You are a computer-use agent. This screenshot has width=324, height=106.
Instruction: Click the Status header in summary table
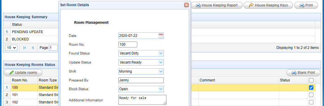coord(34,24)
